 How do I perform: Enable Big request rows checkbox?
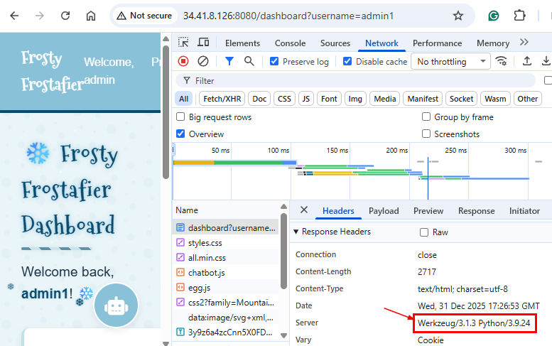coord(181,117)
